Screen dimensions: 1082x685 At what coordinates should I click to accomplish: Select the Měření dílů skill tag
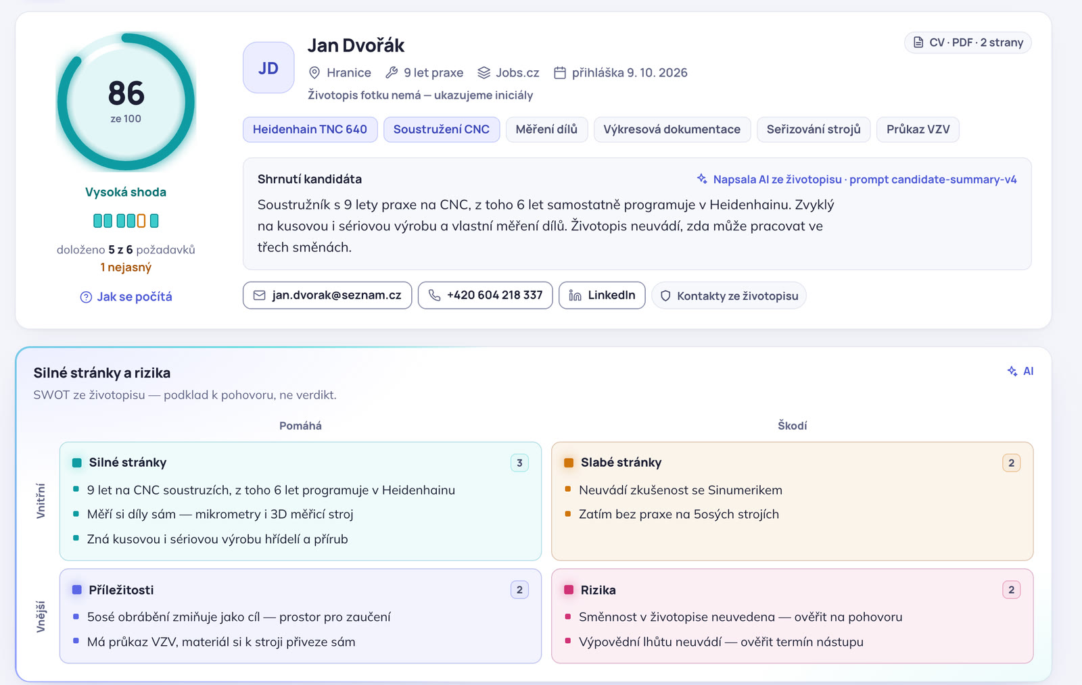(546, 129)
